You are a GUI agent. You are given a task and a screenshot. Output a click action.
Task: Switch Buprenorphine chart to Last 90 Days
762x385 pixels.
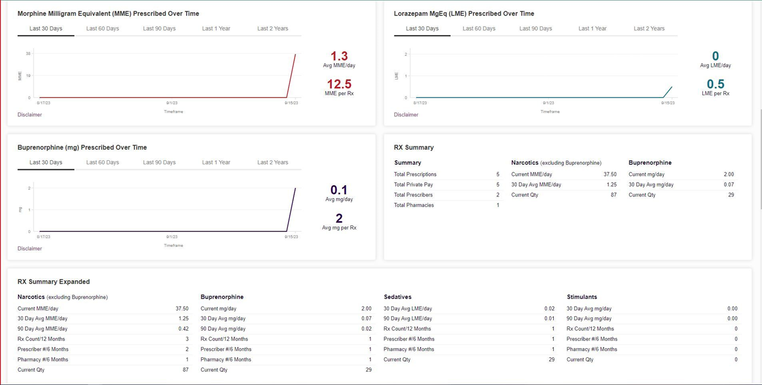pyautogui.click(x=159, y=162)
